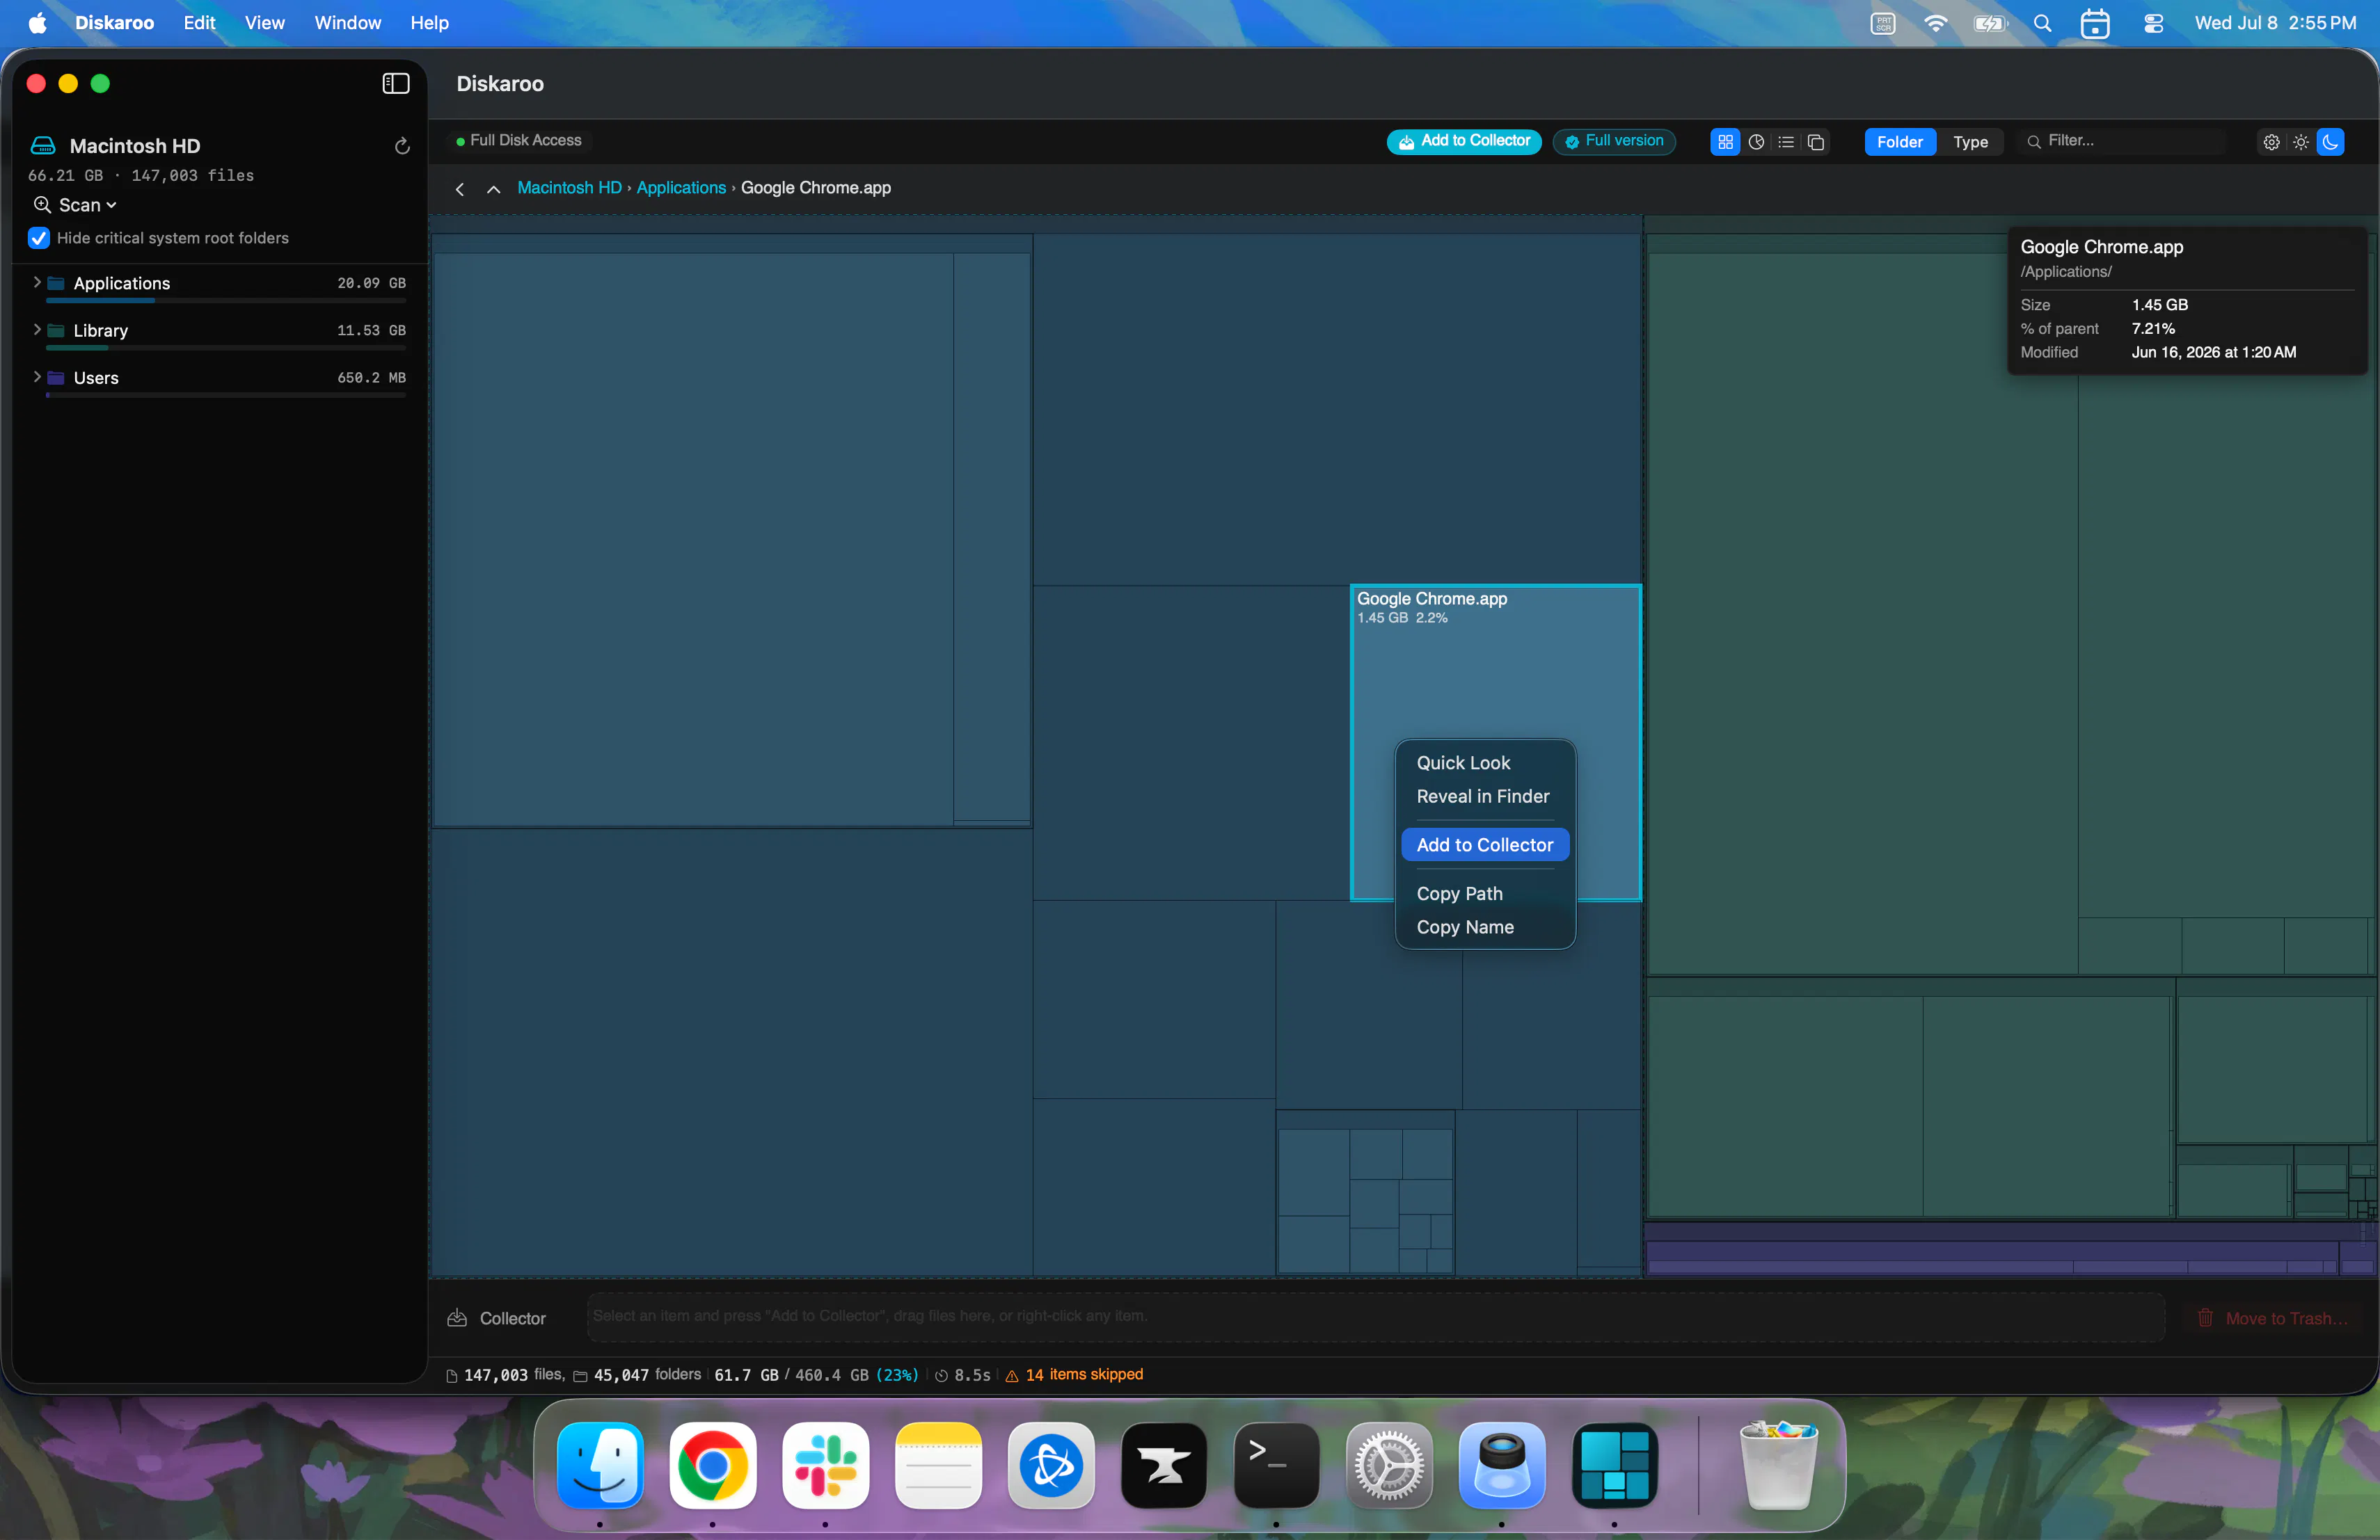Click the 650.2 MB Users size
The height and width of the screenshot is (1540, 2380).
click(x=371, y=378)
